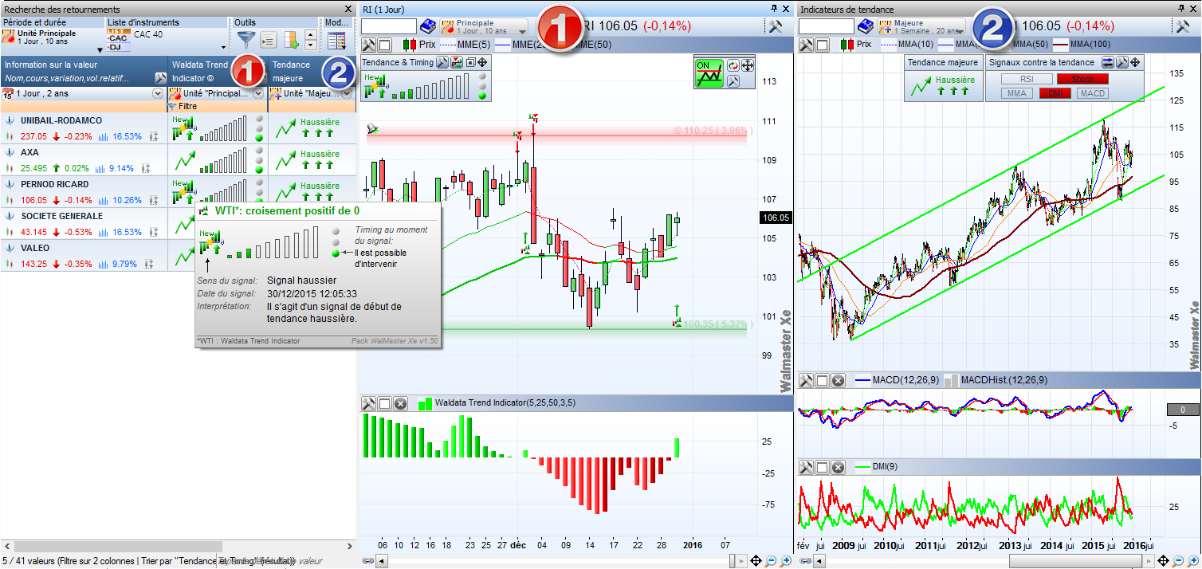Click the list layout icon under Outils
This screenshot has height=569, width=1202.
269,40
